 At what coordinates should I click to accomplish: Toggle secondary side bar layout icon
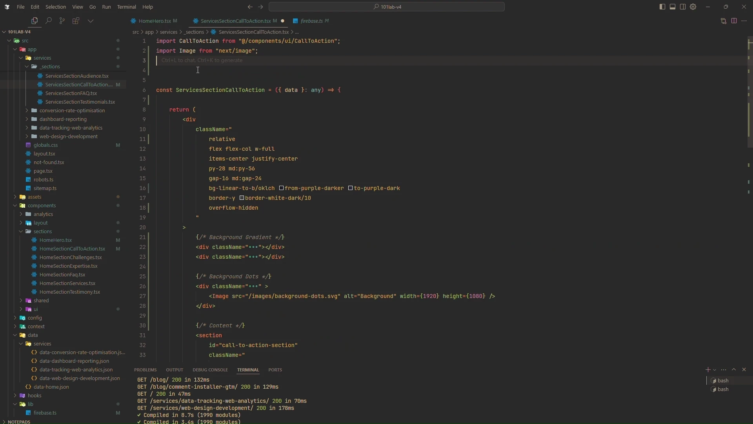683,7
